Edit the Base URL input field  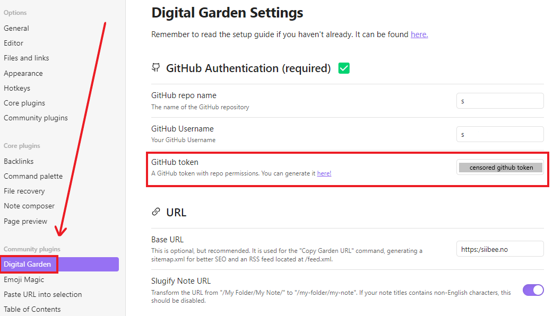pos(499,249)
